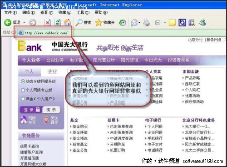
Task: Click the Back arrow icon in toolbar
Action: tap(8, 23)
